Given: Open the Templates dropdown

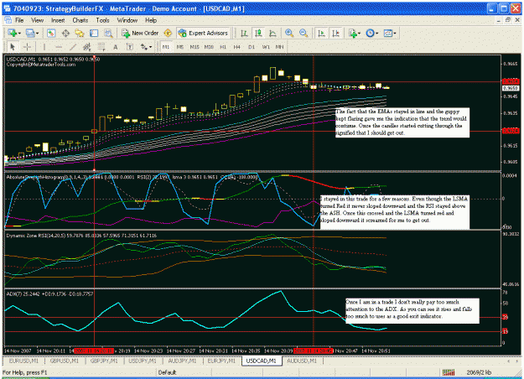Looking at the screenshot, I should 390,33.
